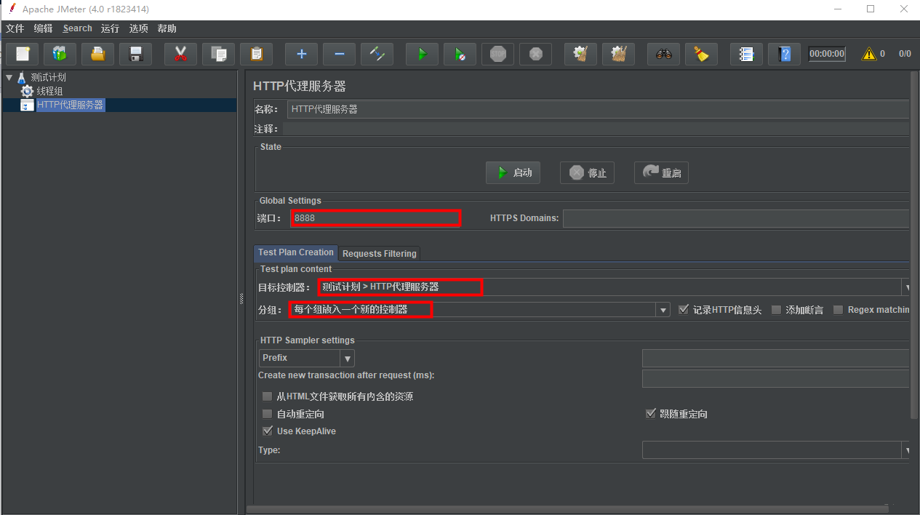Click the Cut scissors icon
This screenshot has width=920, height=515.
pos(180,54)
